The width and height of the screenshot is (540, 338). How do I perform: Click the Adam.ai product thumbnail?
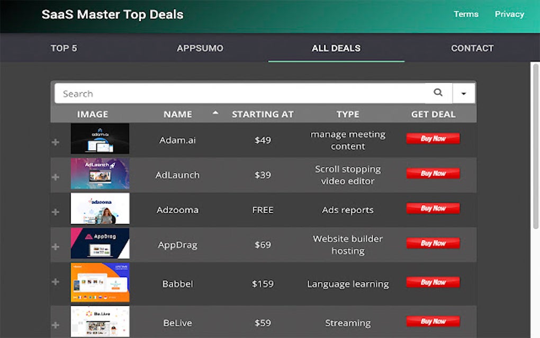(x=100, y=138)
